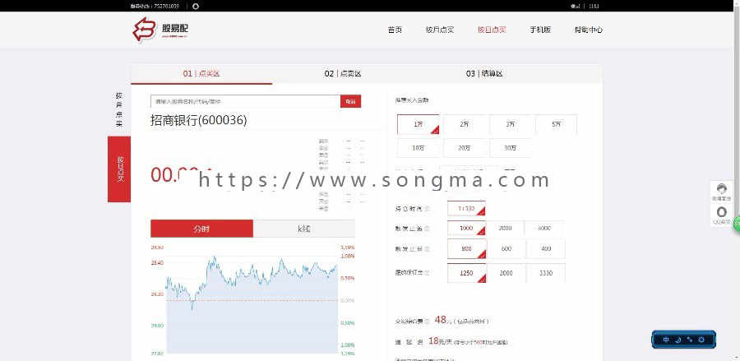Select the T+1D holding period option
The width and height of the screenshot is (740, 361).
pyautogui.click(x=466, y=208)
